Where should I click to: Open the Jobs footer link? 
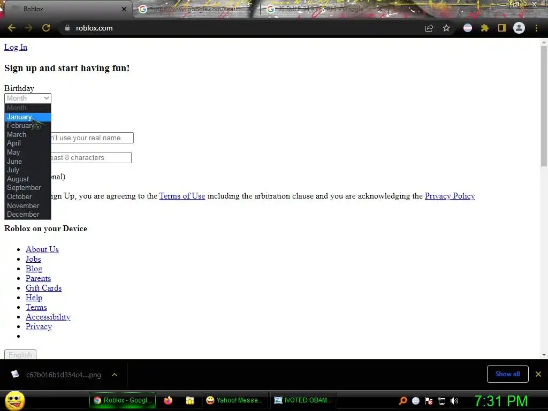pyautogui.click(x=33, y=259)
